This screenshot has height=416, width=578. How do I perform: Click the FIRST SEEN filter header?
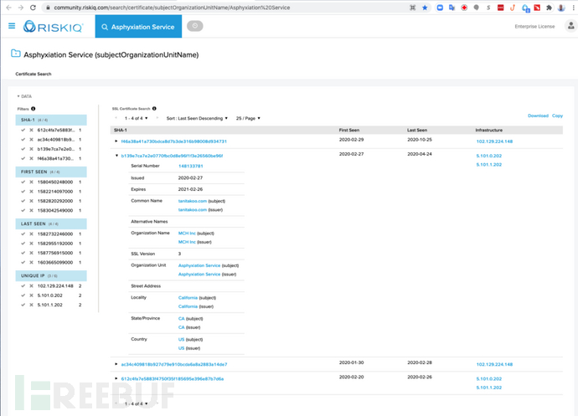tap(51, 172)
